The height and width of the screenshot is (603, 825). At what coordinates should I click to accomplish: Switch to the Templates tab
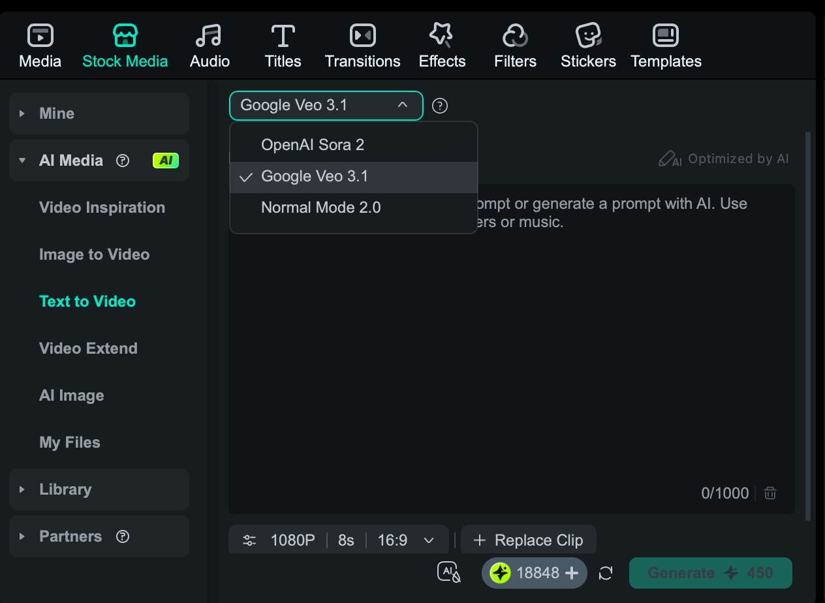click(x=666, y=44)
